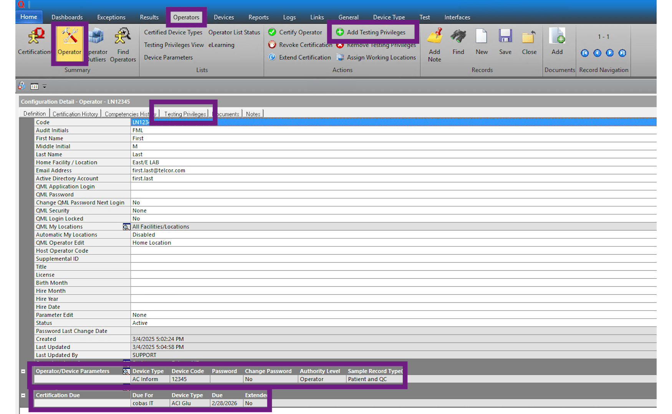The height and width of the screenshot is (414, 672).
Task: Open the Device Type ribbon tab
Action: (389, 17)
